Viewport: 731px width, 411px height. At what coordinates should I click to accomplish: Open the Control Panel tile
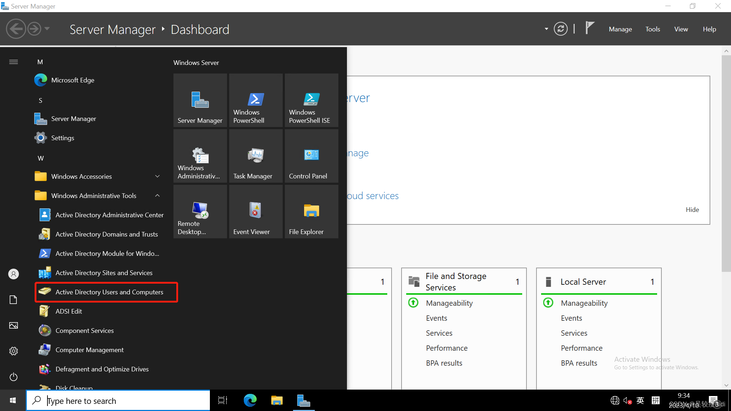pyautogui.click(x=311, y=156)
